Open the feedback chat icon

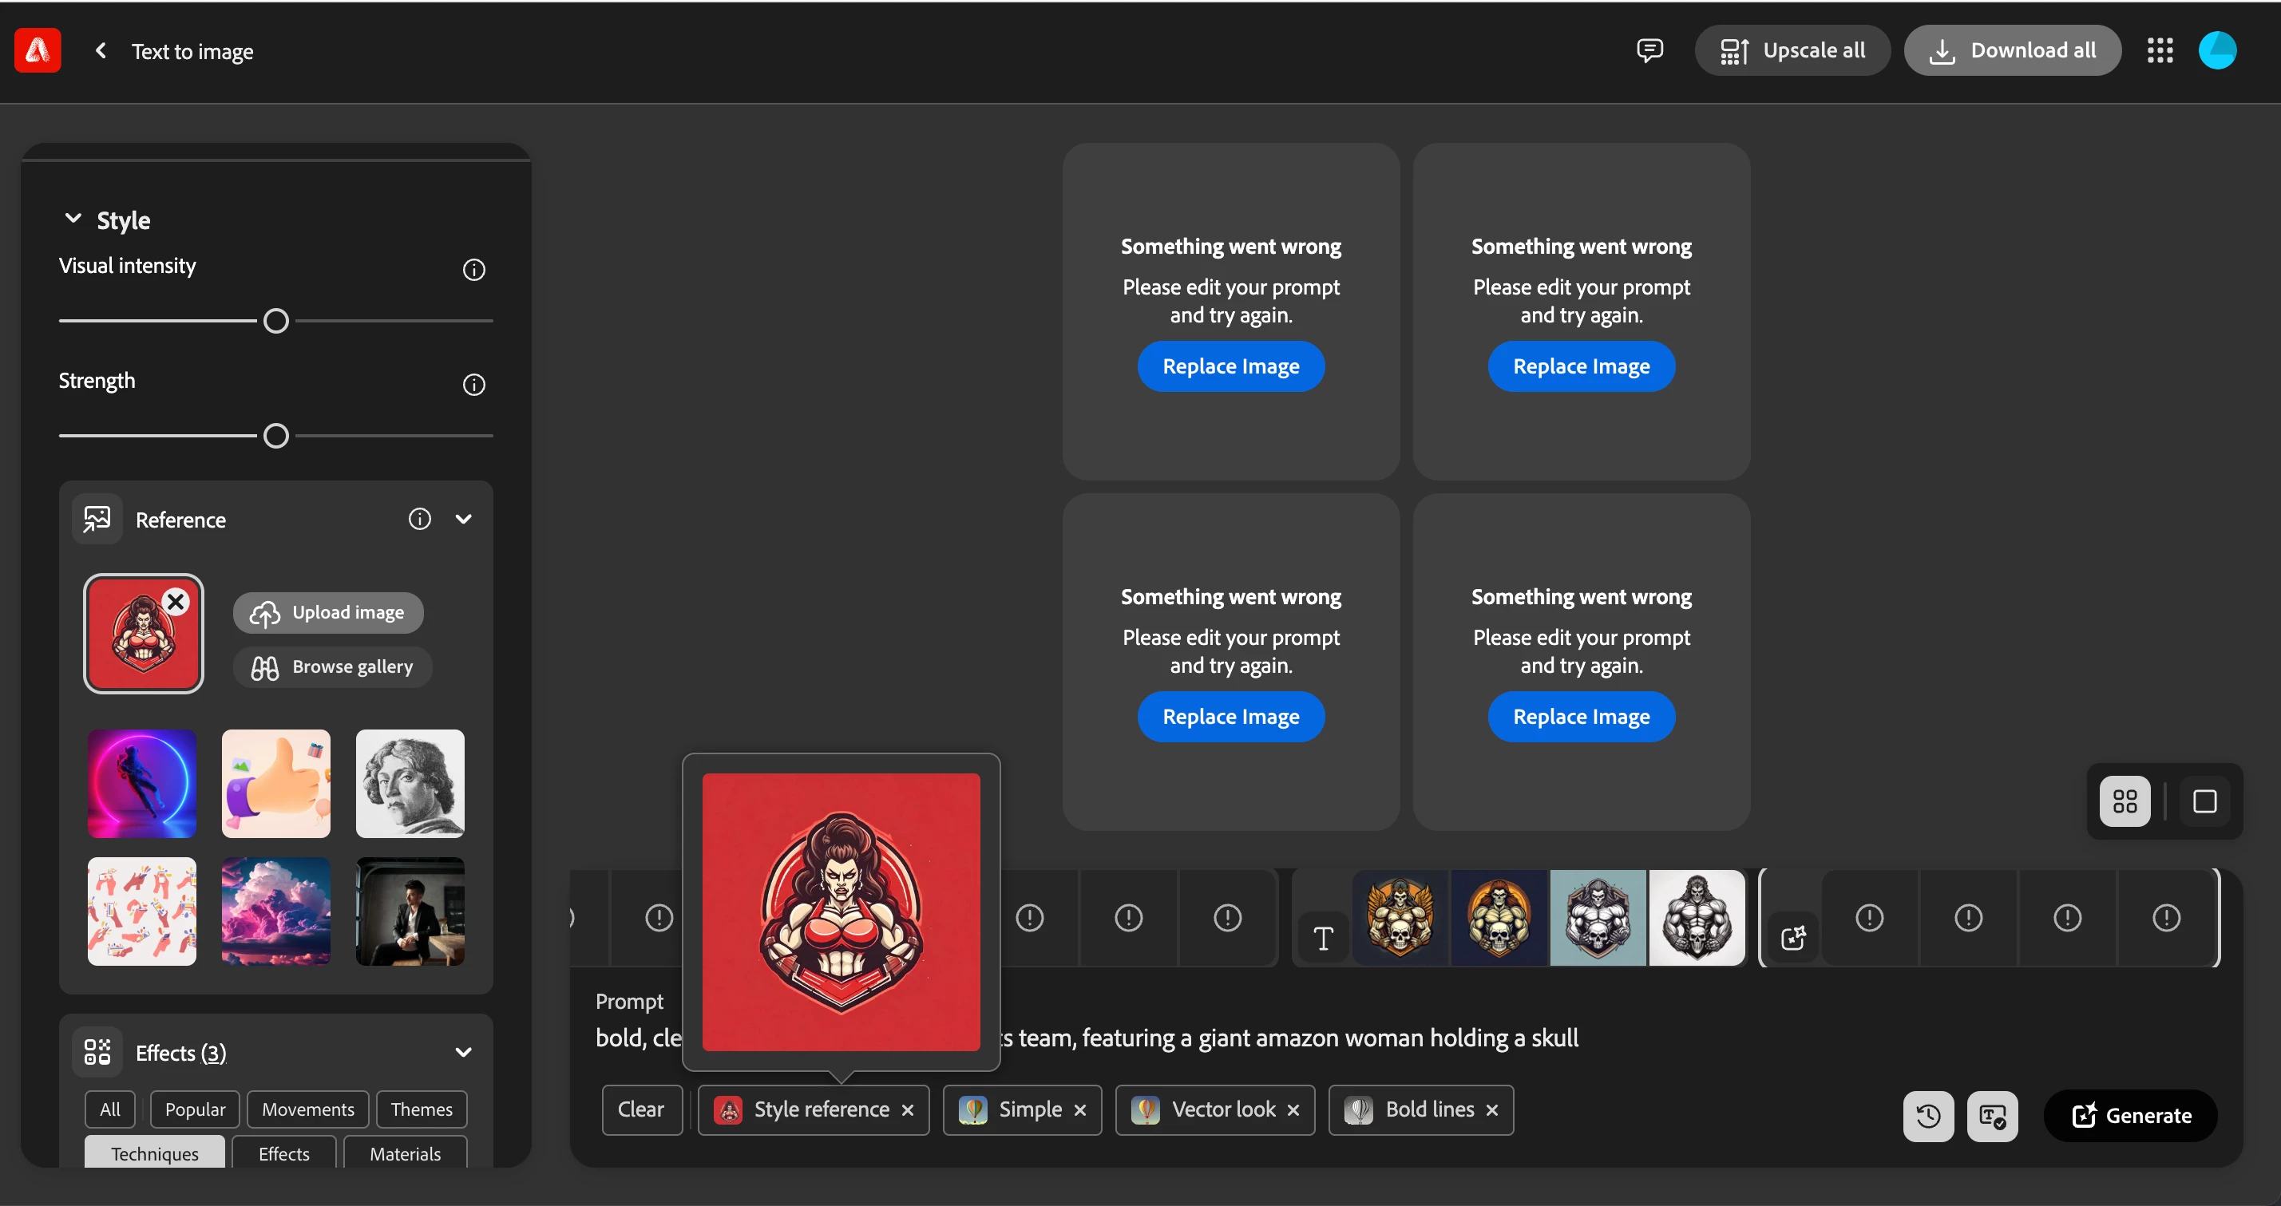[1649, 50]
